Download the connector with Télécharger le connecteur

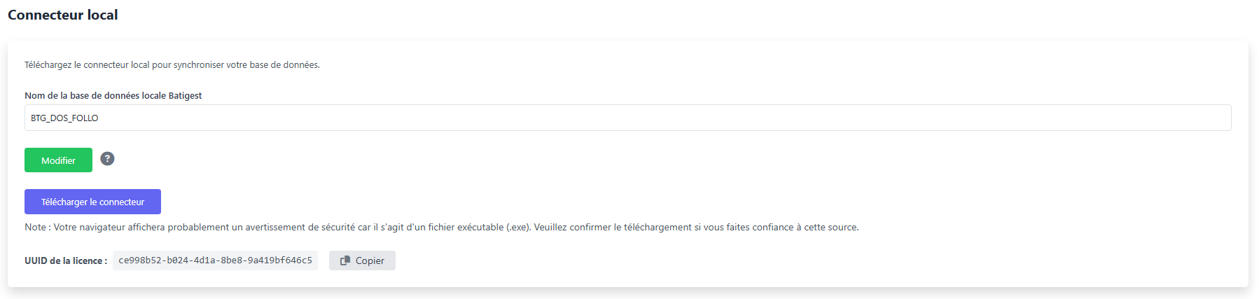(92, 202)
